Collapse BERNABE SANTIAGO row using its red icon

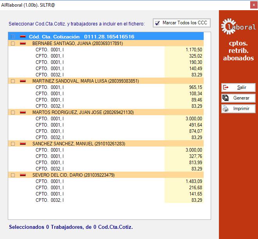point(23,43)
